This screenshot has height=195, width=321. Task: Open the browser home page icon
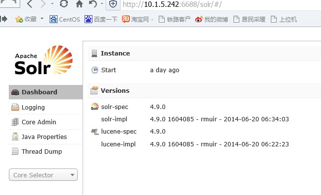pyautogui.click(x=79, y=4)
